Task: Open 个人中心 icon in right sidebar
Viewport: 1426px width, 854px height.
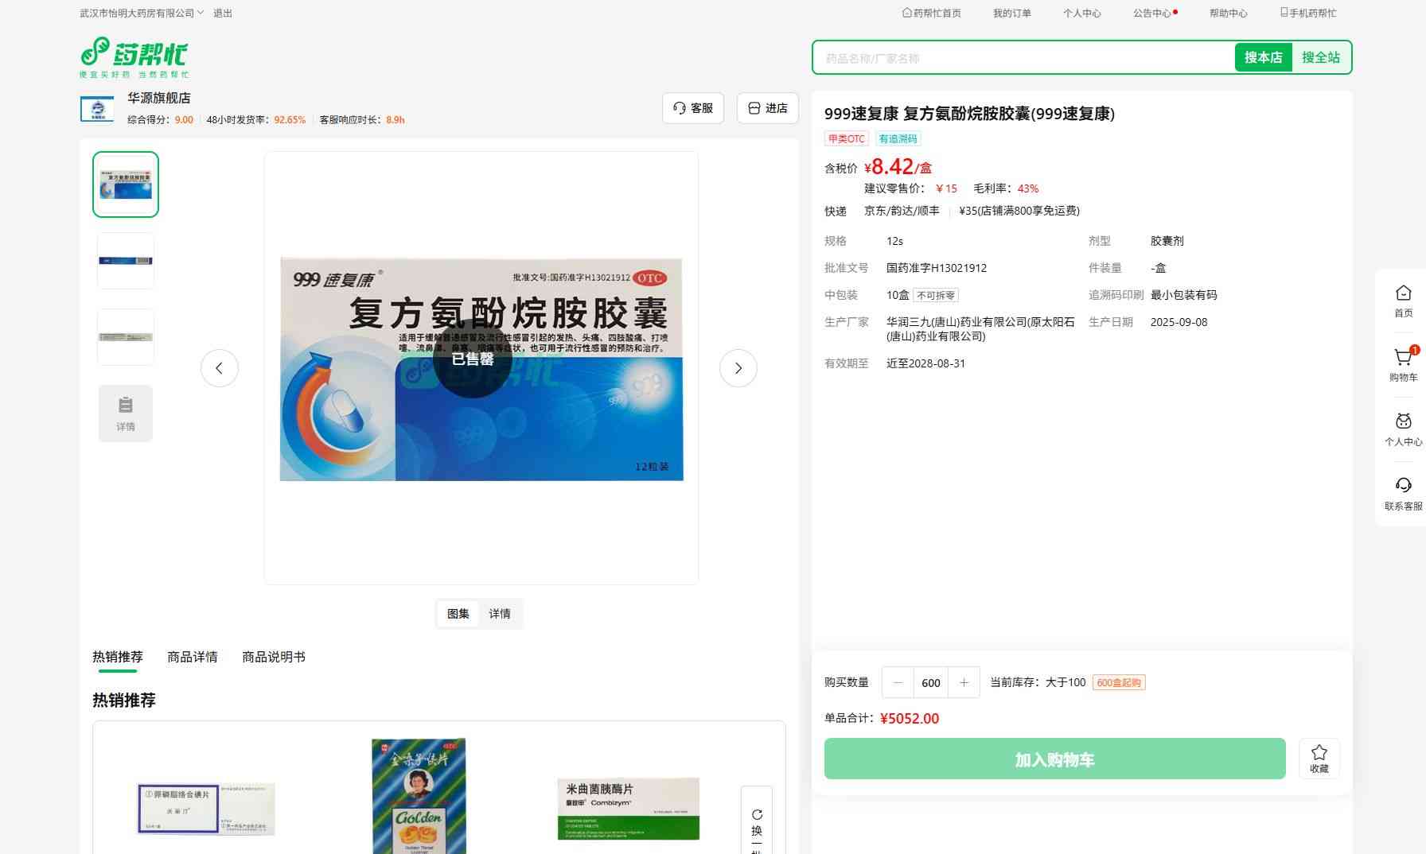Action: (1403, 421)
